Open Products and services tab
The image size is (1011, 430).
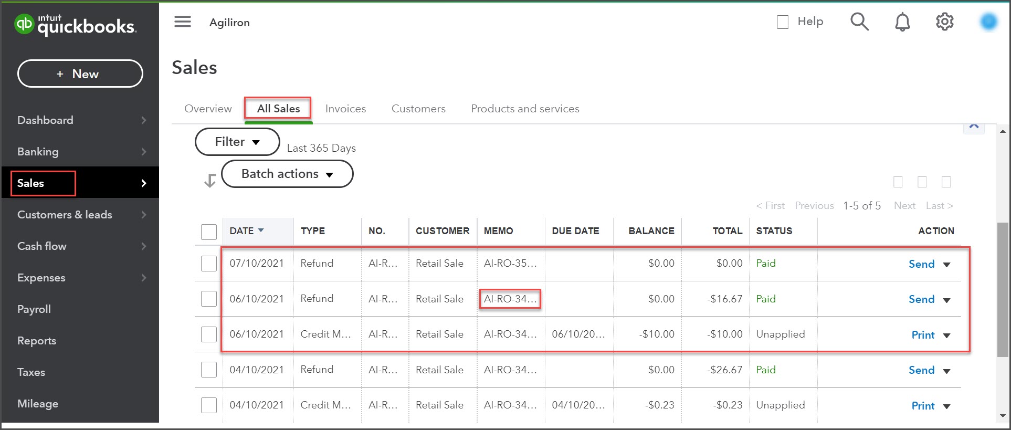(x=525, y=109)
